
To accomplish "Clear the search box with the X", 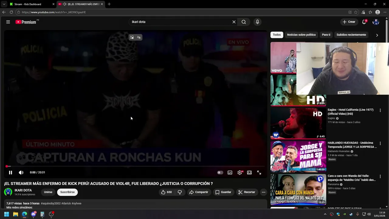I will [234, 22].
